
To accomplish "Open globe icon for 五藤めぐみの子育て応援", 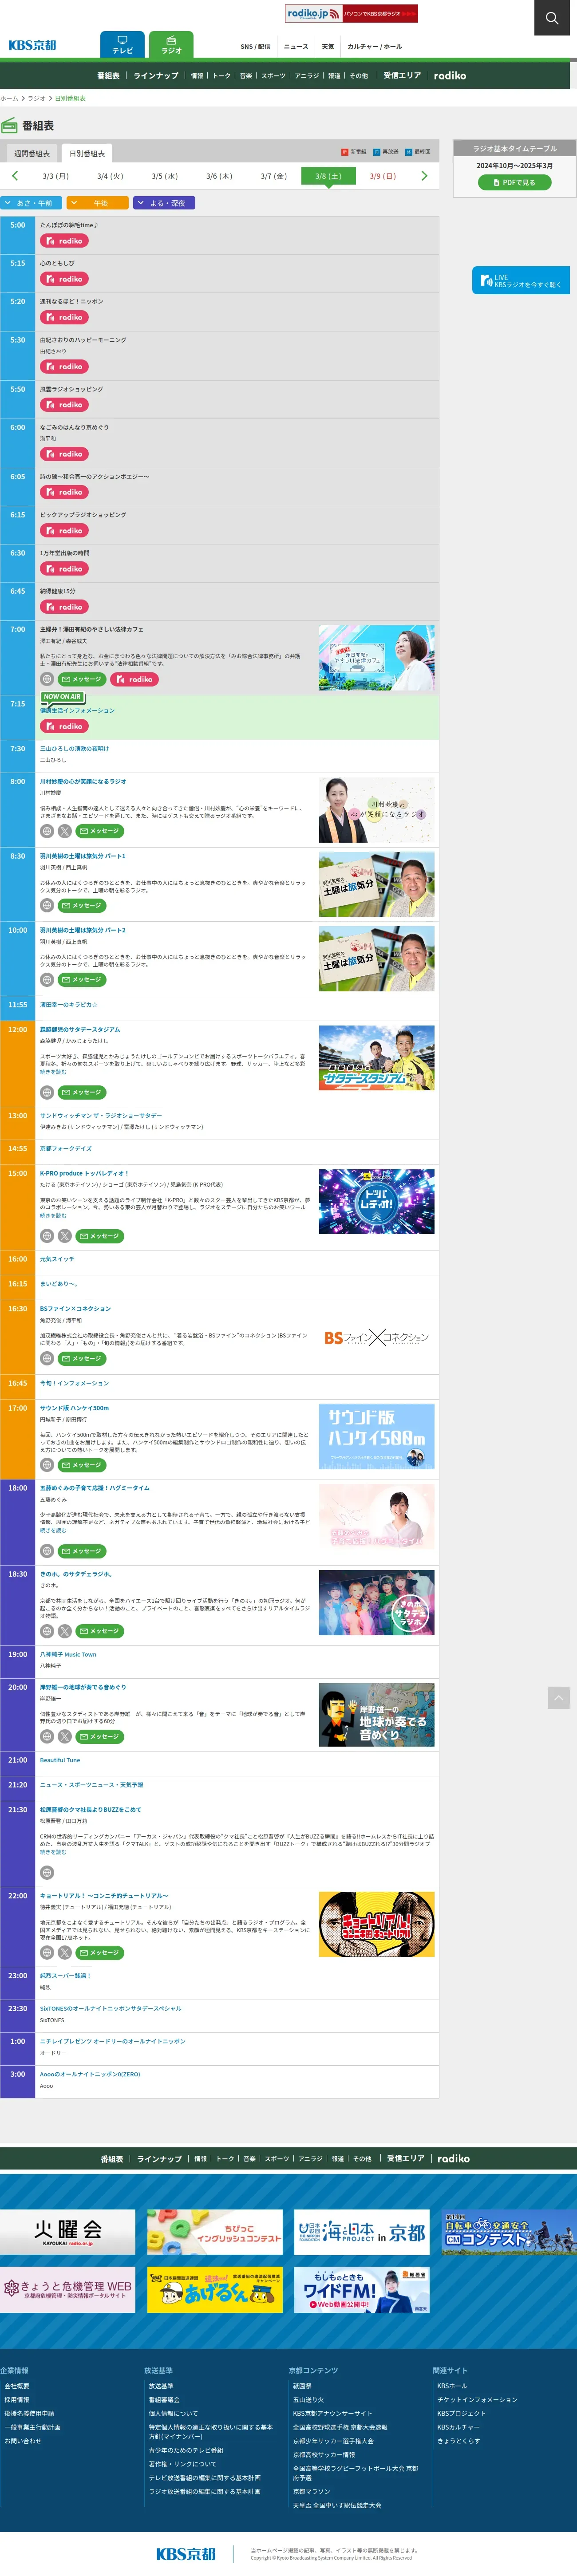I will pyautogui.click(x=47, y=1551).
